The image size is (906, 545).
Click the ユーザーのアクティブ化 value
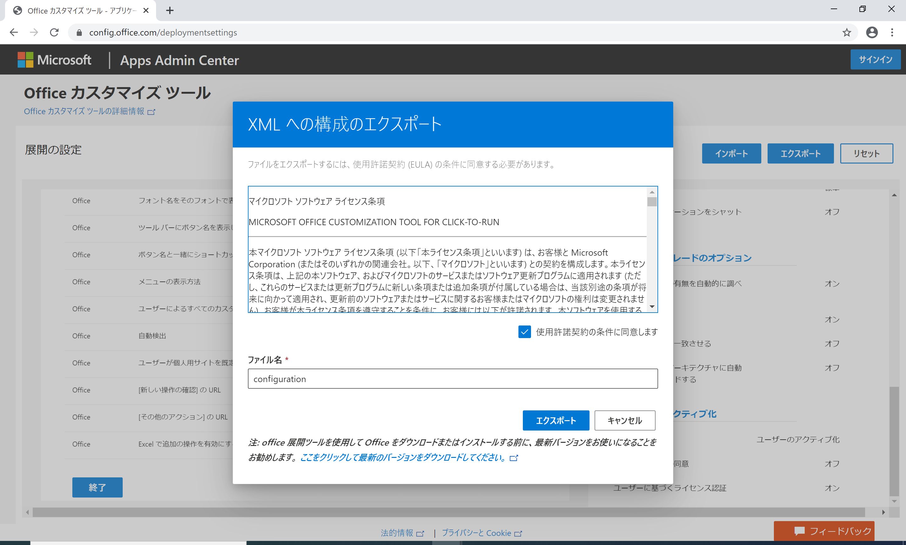point(798,439)
